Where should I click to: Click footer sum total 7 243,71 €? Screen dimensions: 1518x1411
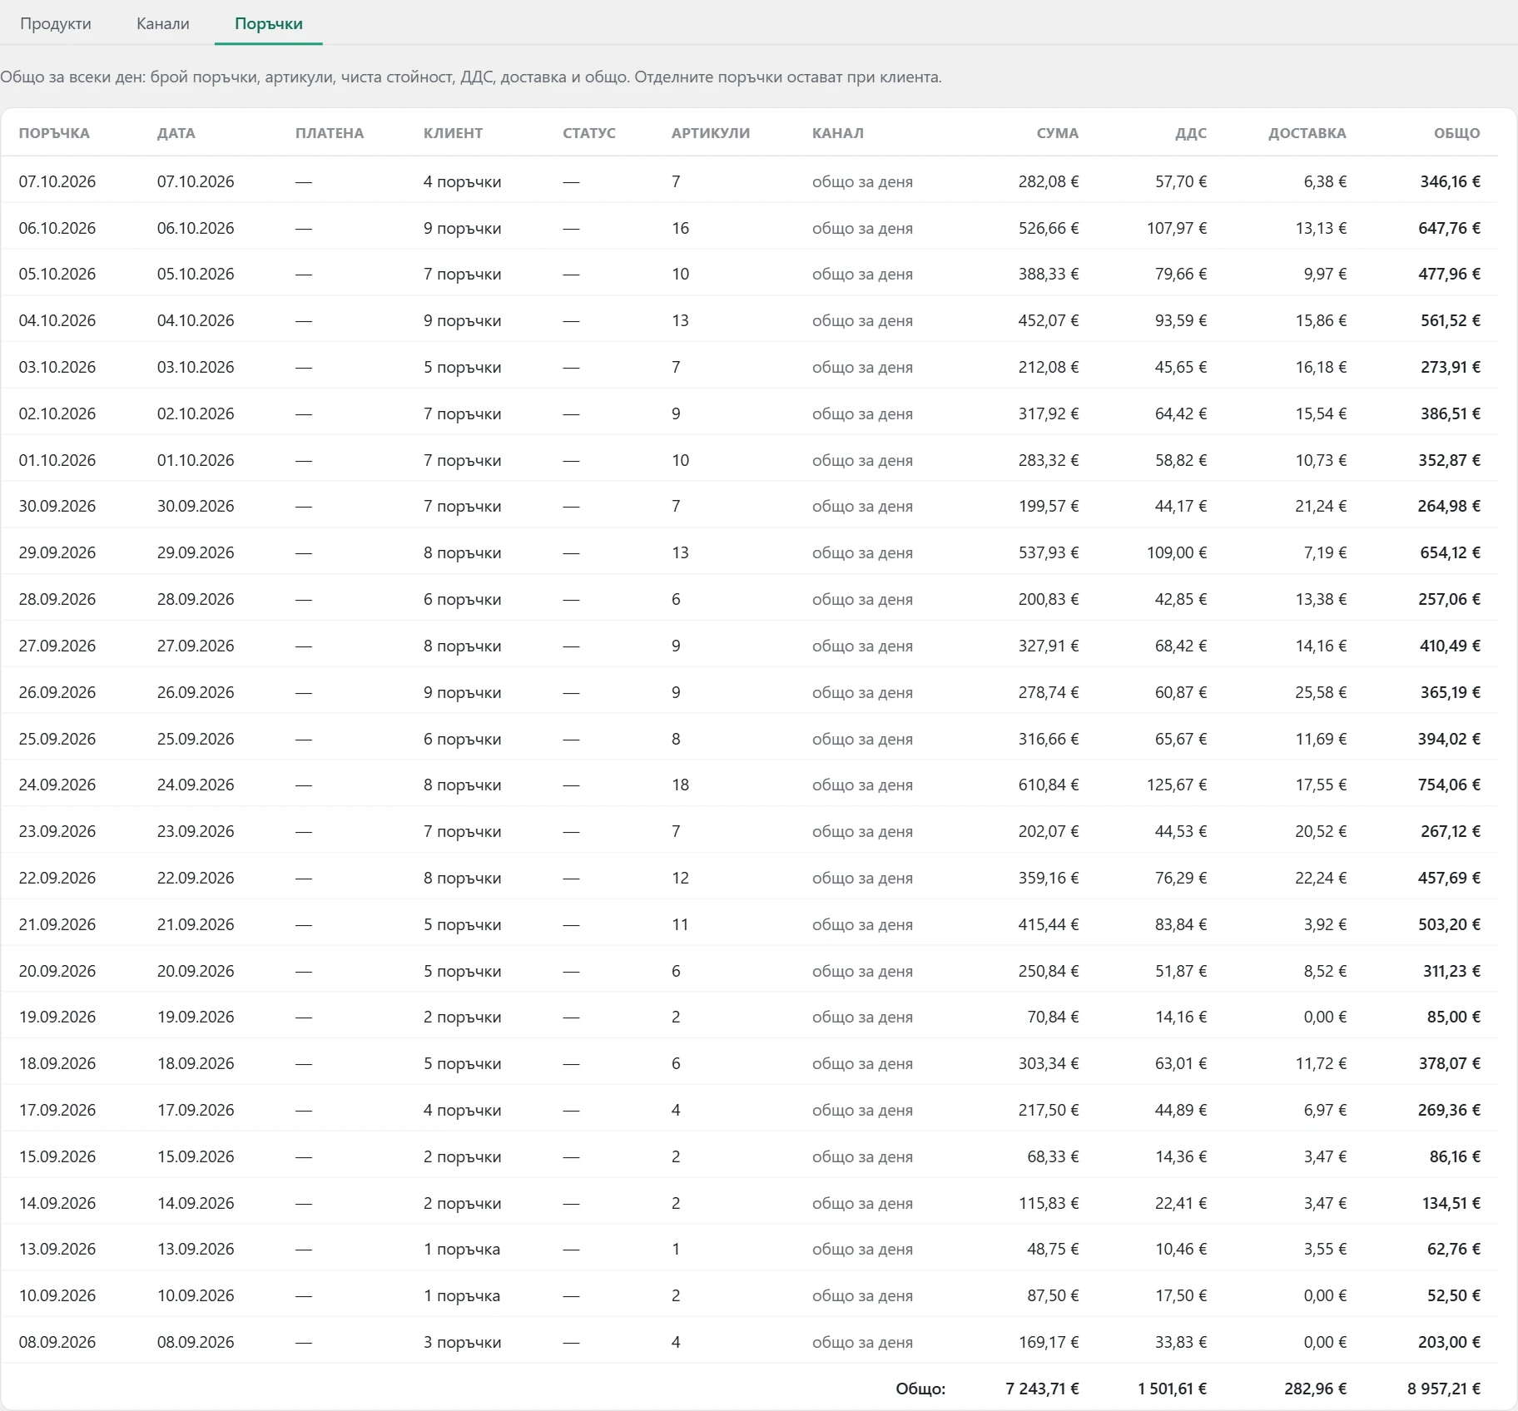(x=1042, y=1389)
